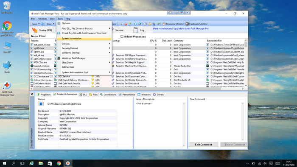Switch to the Startup section
The image size is (297, 167).
click(x=42, y=30)
